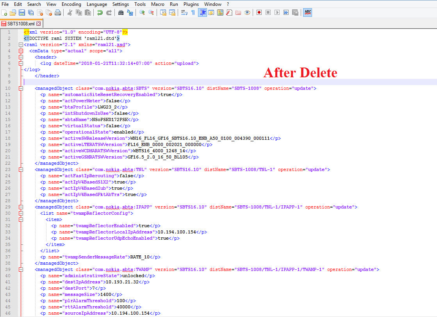Collapse the SBTS managedObject fold on line 10
The width and height of the screenshot is (437, 317).
(20, 88)
